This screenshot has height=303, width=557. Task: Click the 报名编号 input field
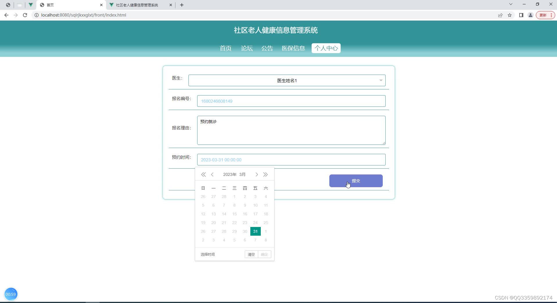(x=291, y=101)
